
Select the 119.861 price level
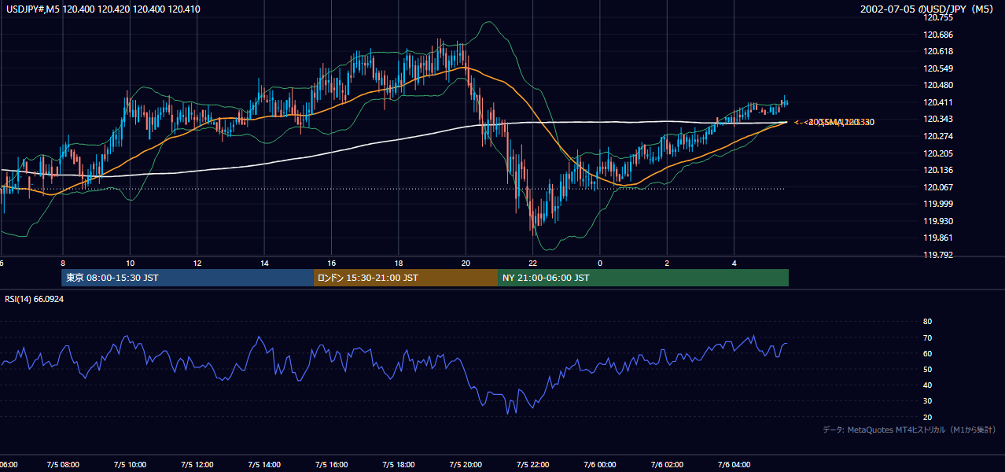coord(939,238)
